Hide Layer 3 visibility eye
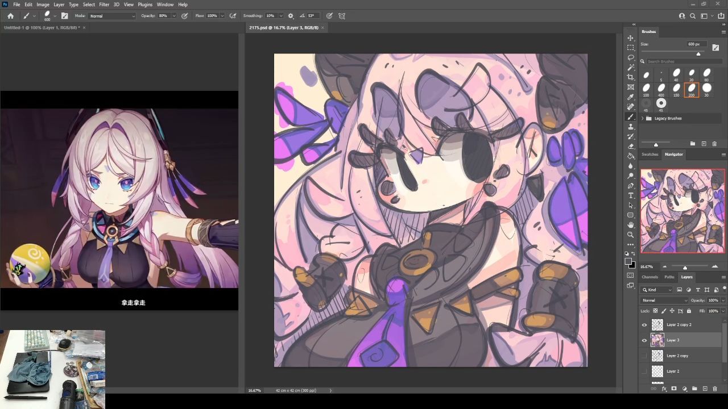 (644, 340)
